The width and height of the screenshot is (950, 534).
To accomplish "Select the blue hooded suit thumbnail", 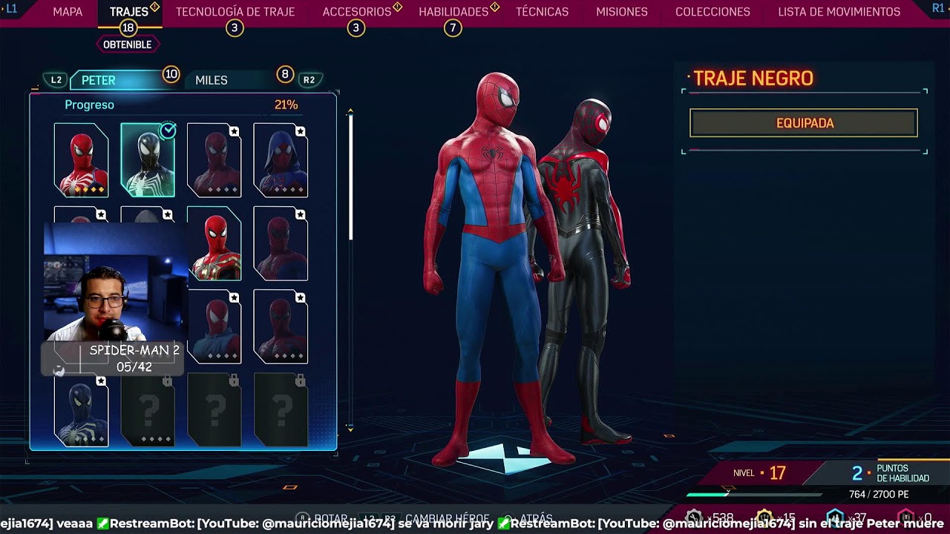I will coord(281,160).
